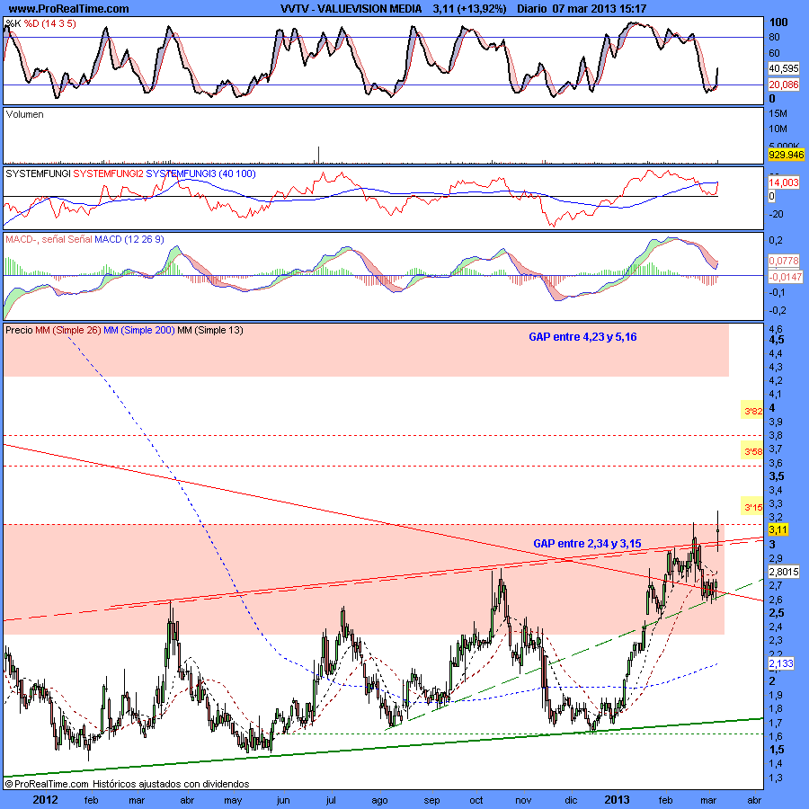Select the Precio legend label
The height and width of the screenshot is (809, 809).
click(19, 330)
